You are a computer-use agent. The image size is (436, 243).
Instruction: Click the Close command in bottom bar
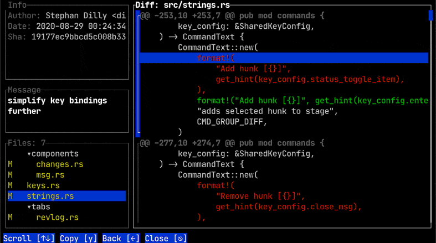coord(166,239)
